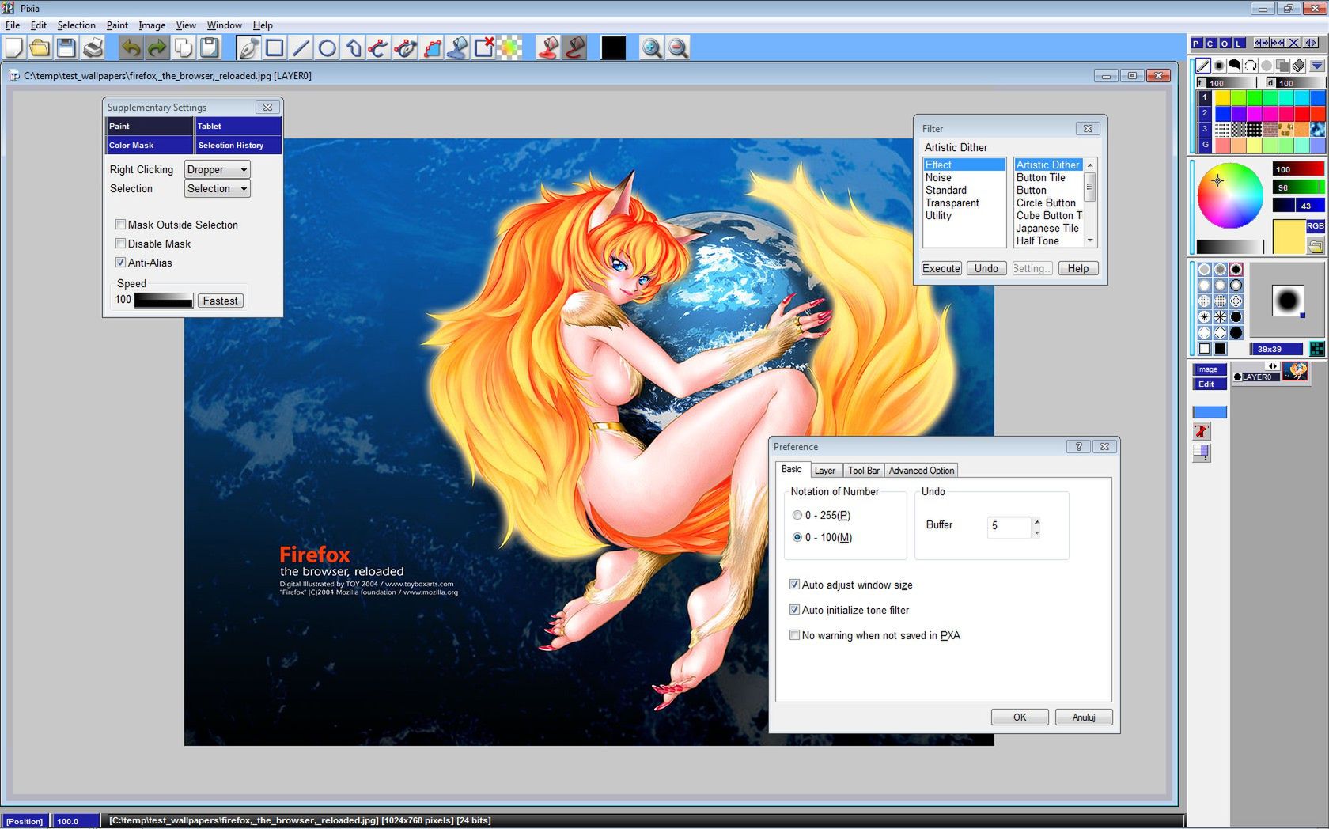The image size is (1329, 829).
Task: Click Help in the Filter window
Action: [x=1078, y=268]
